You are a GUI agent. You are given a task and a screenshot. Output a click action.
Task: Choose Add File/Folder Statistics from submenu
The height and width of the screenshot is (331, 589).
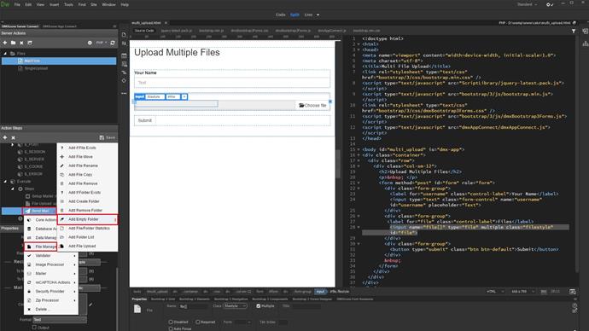pos(88,228)
